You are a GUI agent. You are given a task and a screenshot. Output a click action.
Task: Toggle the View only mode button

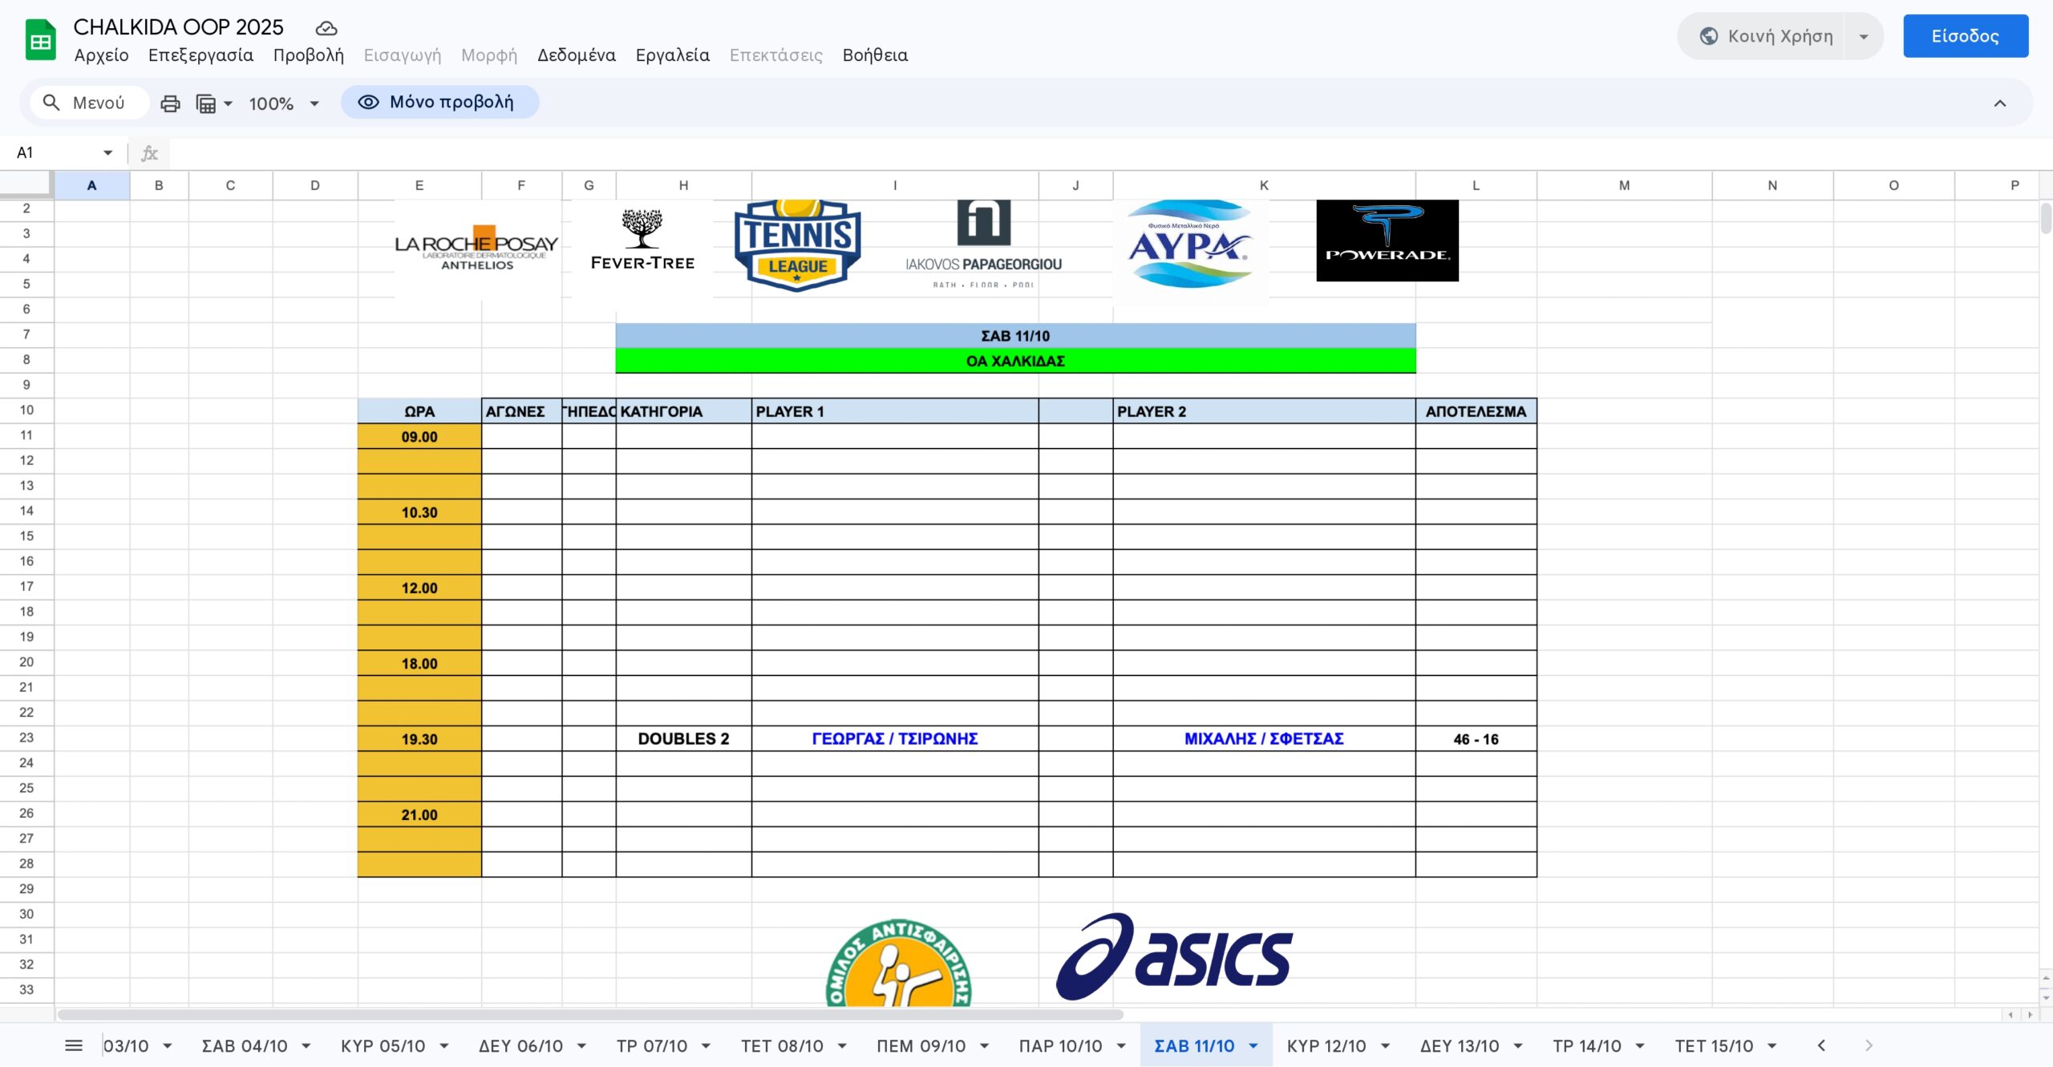[439, 102]
